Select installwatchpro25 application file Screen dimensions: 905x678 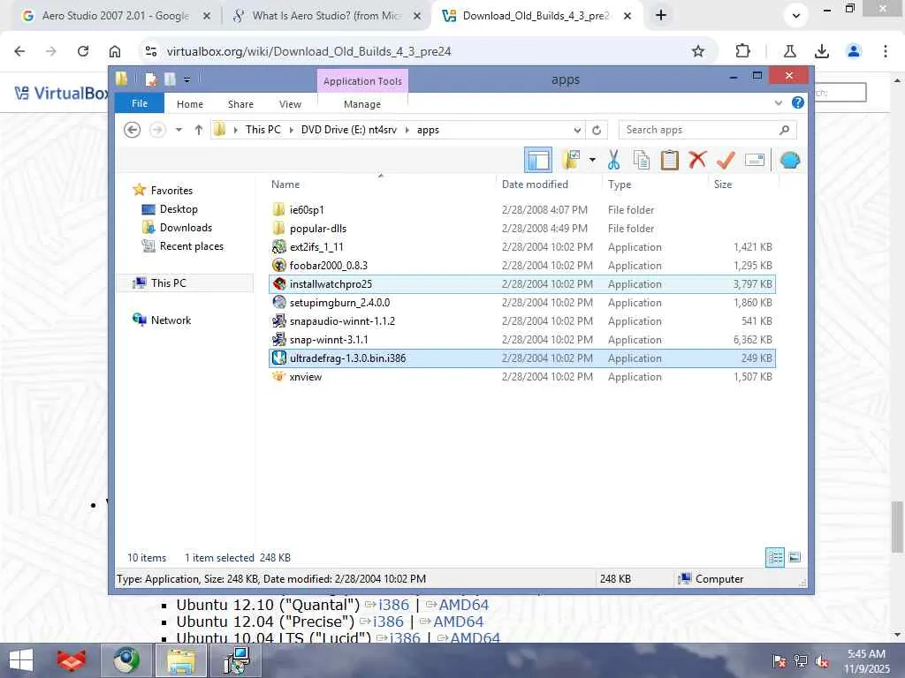[x=522, y=284]
